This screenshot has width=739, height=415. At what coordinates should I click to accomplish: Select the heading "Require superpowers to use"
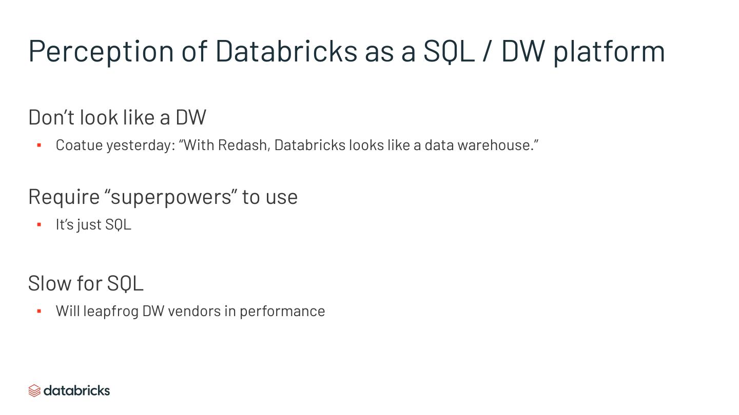click(x=163, y=197)
